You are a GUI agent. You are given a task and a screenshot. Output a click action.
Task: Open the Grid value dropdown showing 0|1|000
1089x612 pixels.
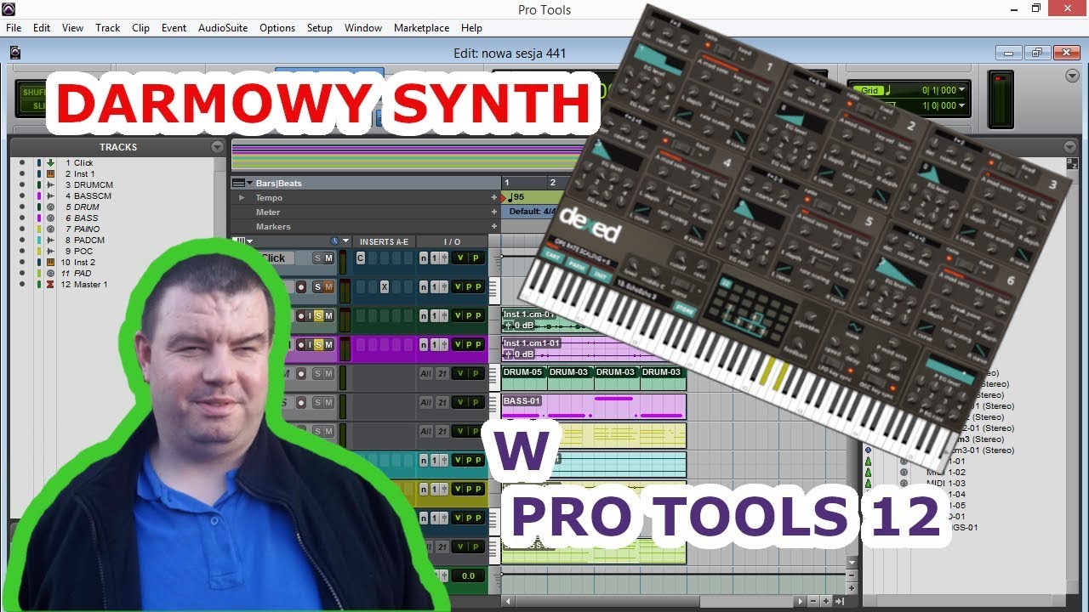(962, 90)
